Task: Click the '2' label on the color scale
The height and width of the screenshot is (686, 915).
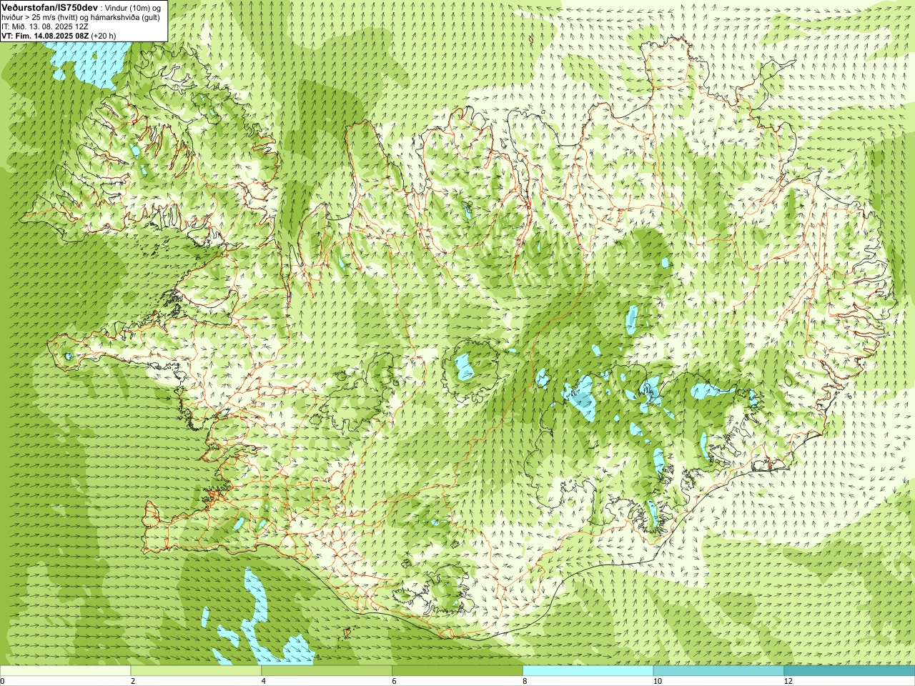Action: [x=133, y=681]
